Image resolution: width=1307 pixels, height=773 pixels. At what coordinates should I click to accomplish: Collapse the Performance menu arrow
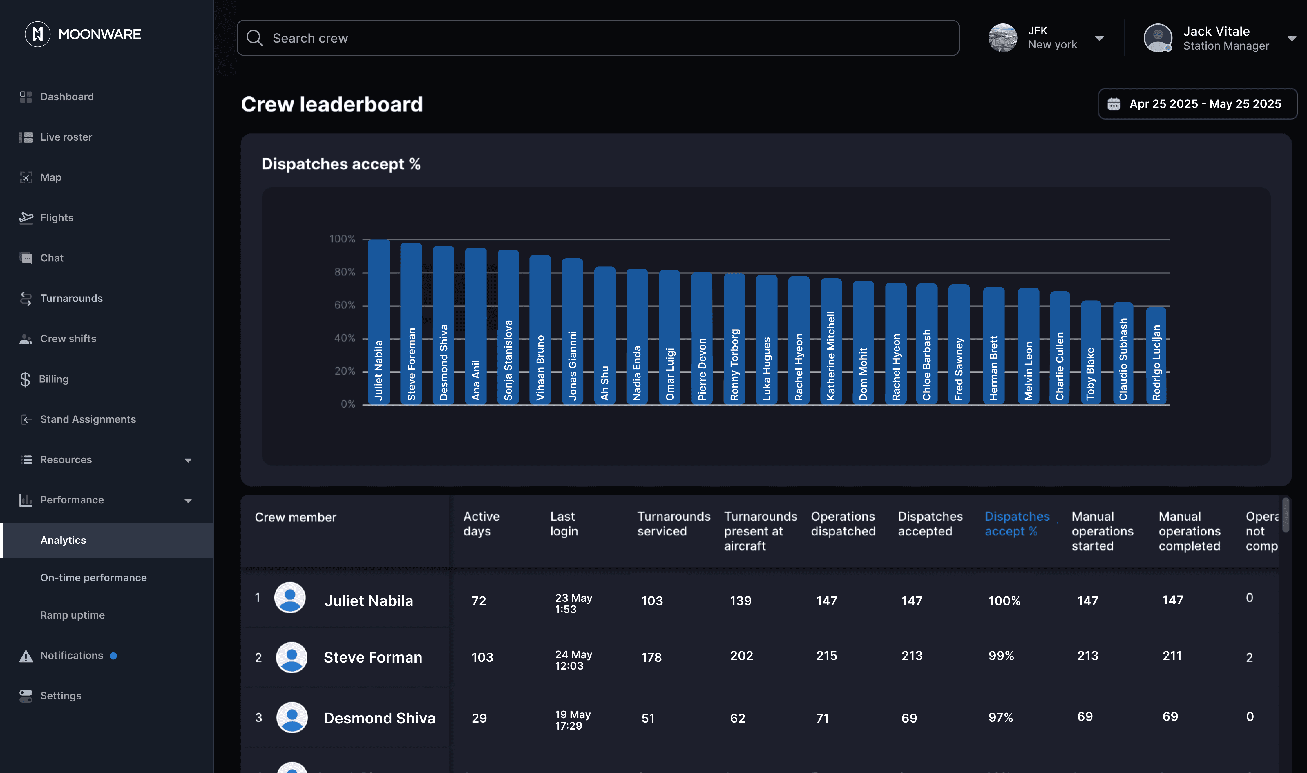click(x=188, y=501)
